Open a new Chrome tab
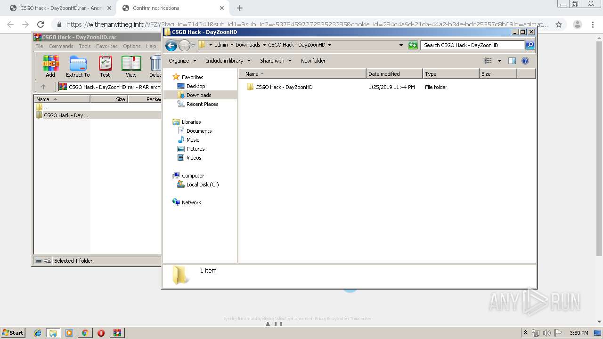The image size is (603, 339). click(239, 8)
